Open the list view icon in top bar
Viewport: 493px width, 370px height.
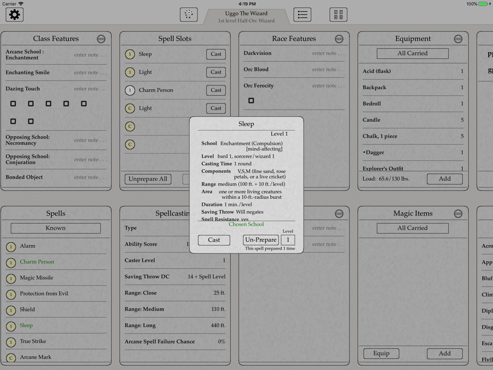[x=302, y=15]
